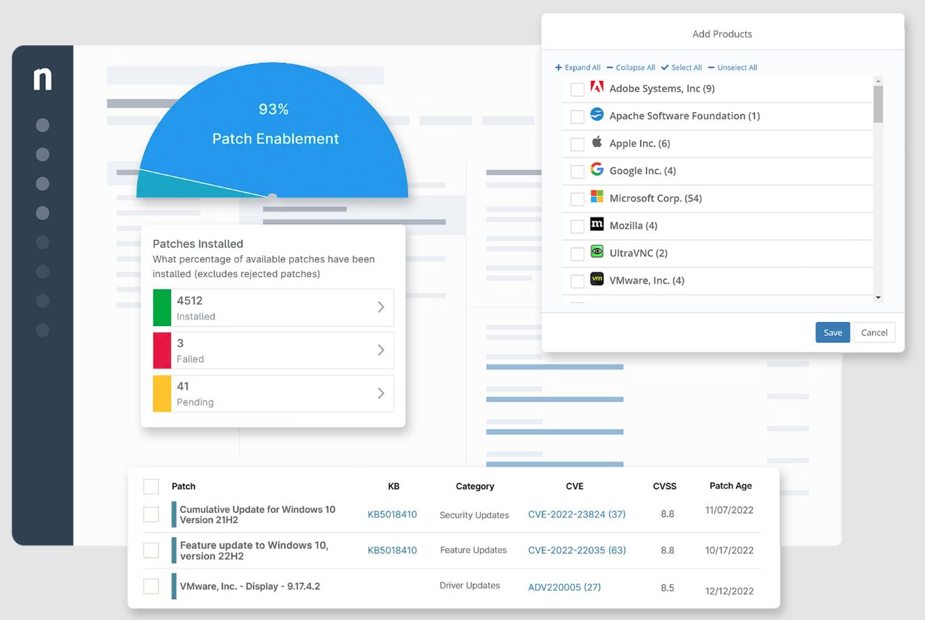Click Collapse All in Add Products
Image resolution: width=925 pixels, height=620 pixels.
tap(631, 68)
